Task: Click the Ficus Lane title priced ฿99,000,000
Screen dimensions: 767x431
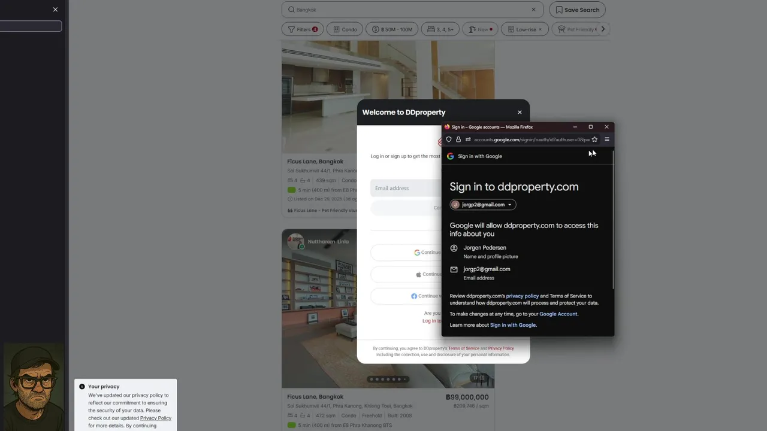Action: point(315,397)
